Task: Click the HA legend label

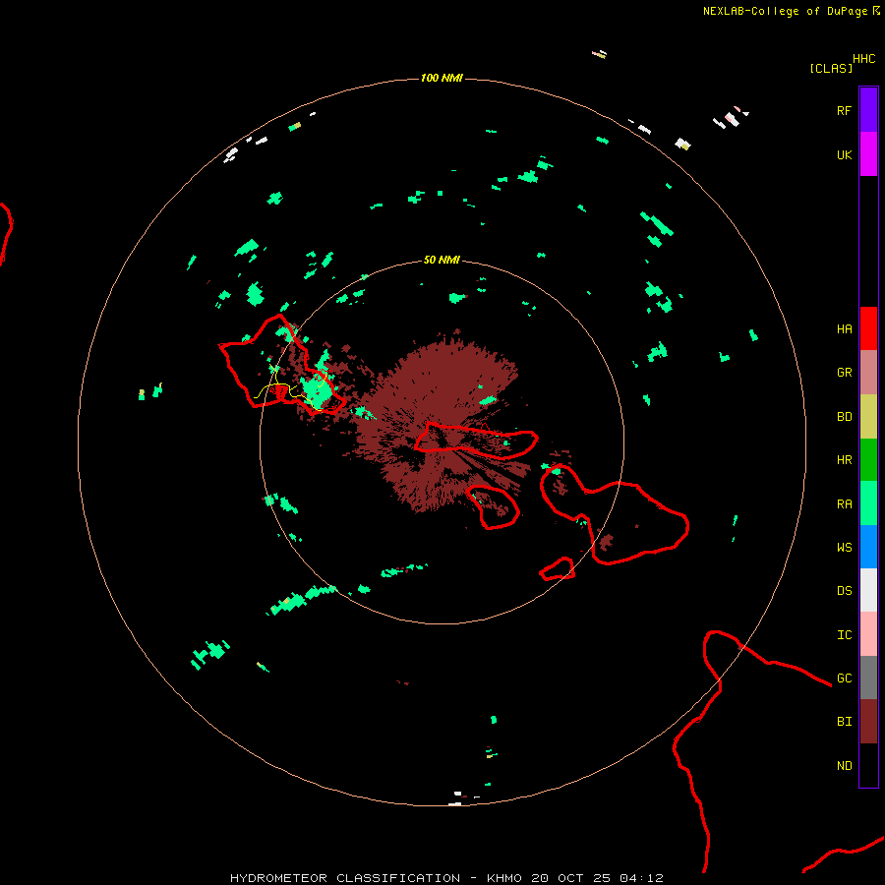Action: coord(844,329)
